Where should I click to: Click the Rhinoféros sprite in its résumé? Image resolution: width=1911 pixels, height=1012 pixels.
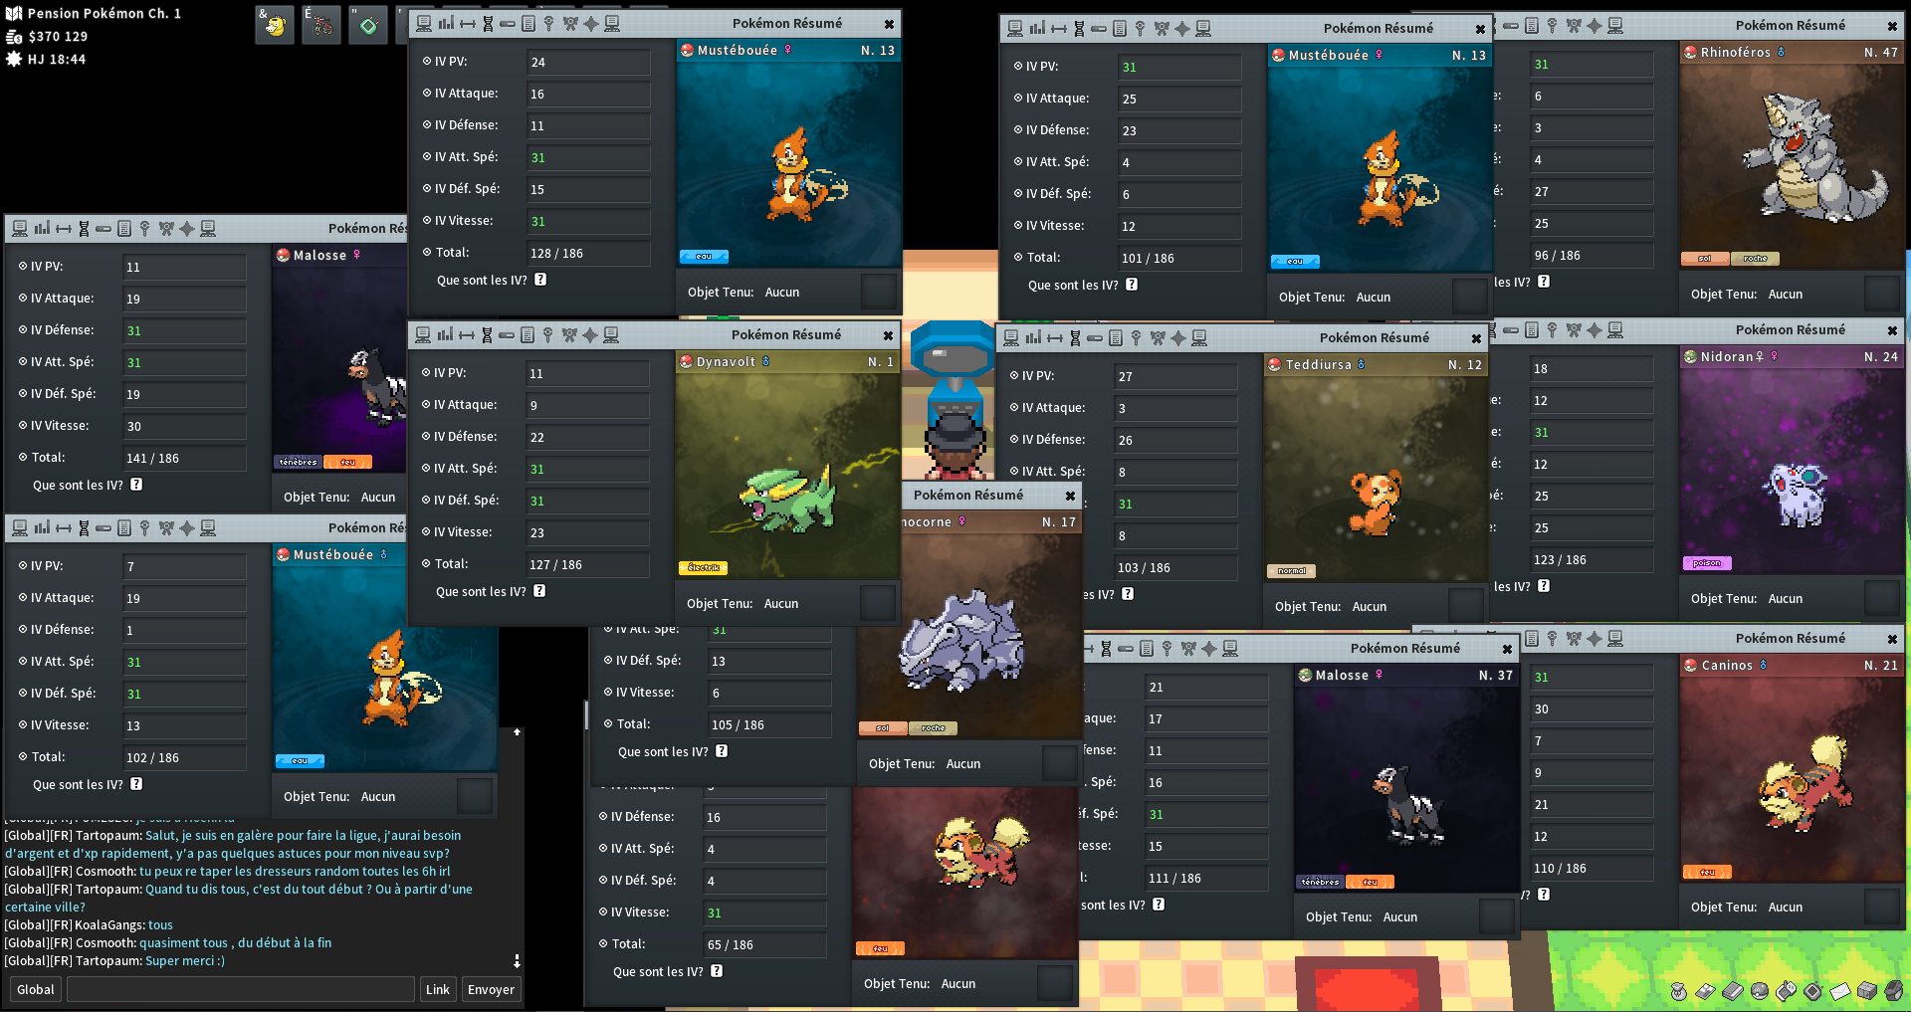pyautogui.click(x=1813, y=156)
